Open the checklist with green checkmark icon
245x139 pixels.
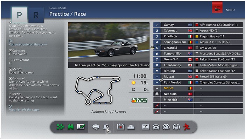[x=81, y=127]
